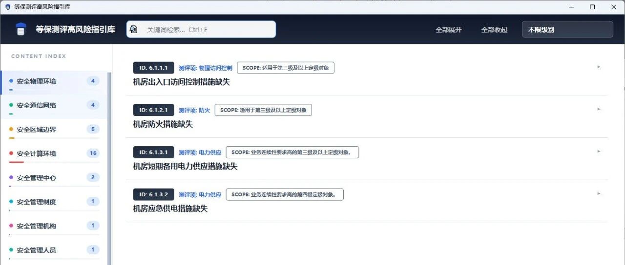This screenshot has height=265, width=625.
Task: Click the title bar app shield icon
Action: click(7, 7)
